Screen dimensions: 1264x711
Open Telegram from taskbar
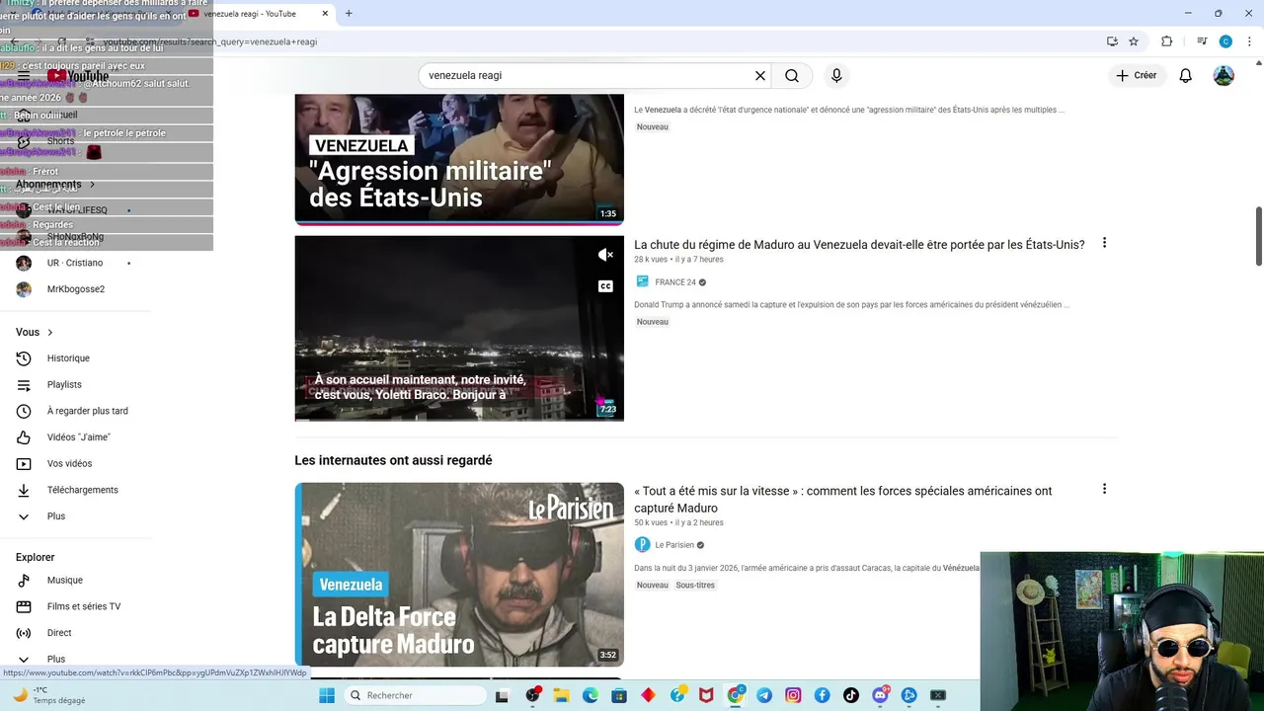pos(764,695)
